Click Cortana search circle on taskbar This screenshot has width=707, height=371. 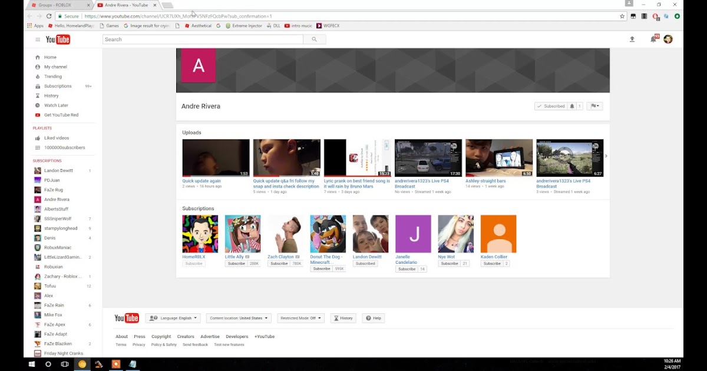[48, 365]
